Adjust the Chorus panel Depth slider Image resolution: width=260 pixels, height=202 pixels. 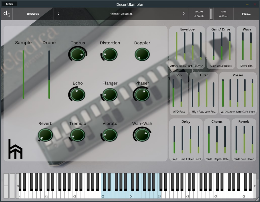click(217, 140)
